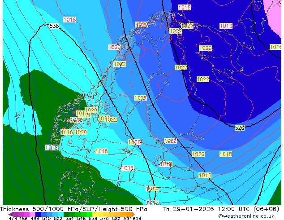284x220 pixels.
Task: Click the 'Th 29-01-2026 12:00 UTC (06+06)' timestamp
Action: (x=221, y=209)
